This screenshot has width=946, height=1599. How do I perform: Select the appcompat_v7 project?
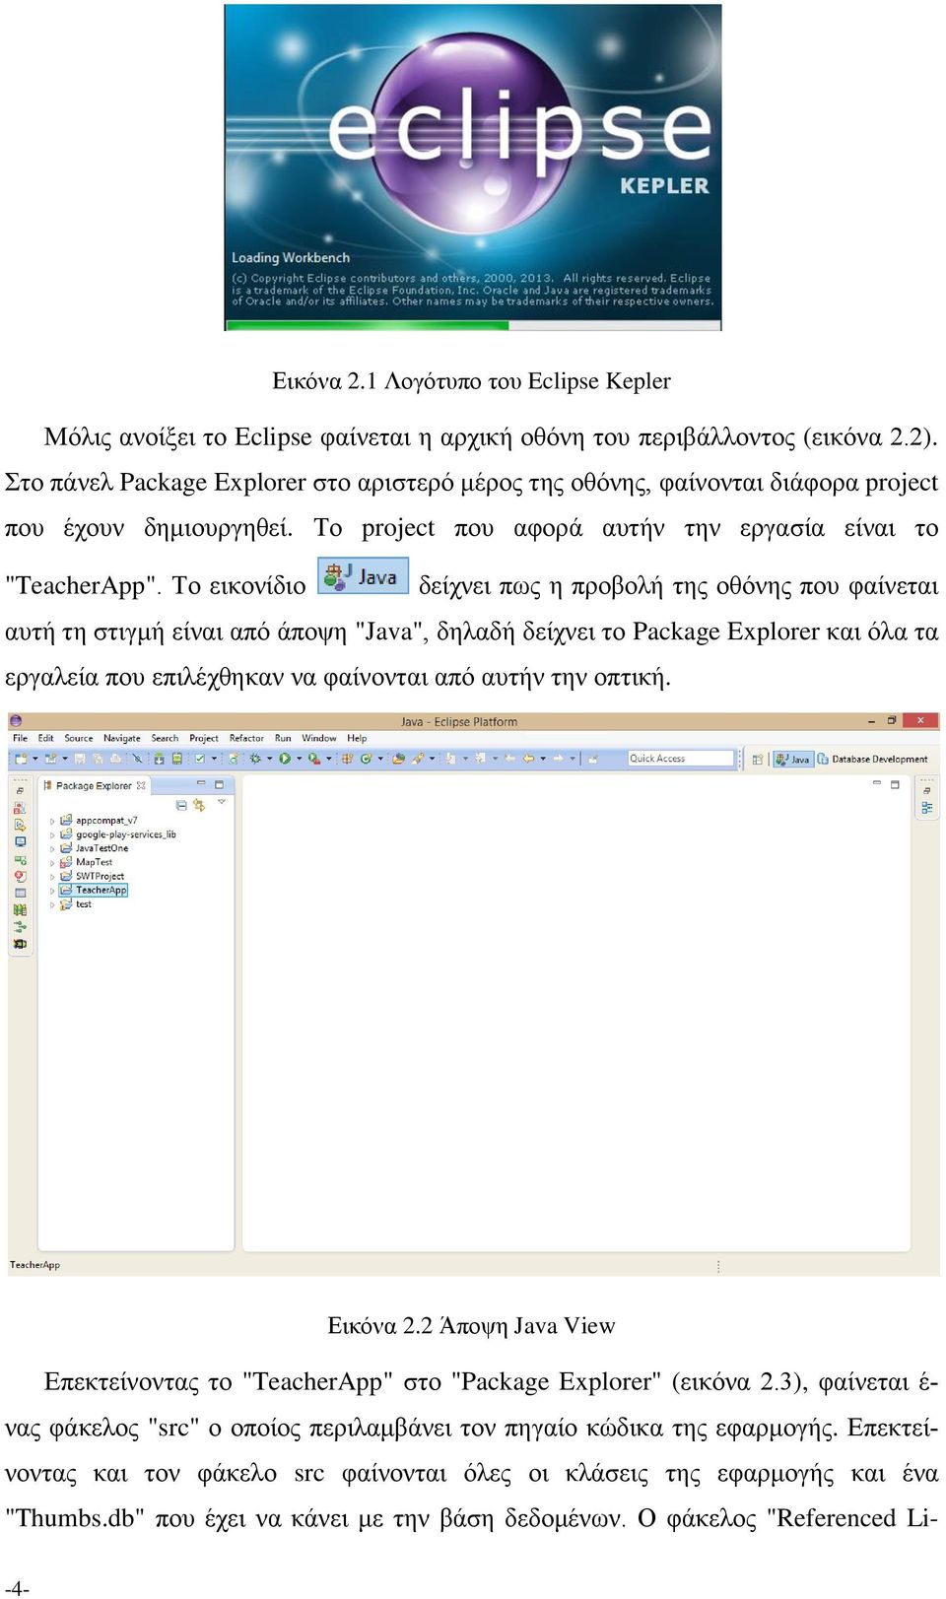click(99, 820)
